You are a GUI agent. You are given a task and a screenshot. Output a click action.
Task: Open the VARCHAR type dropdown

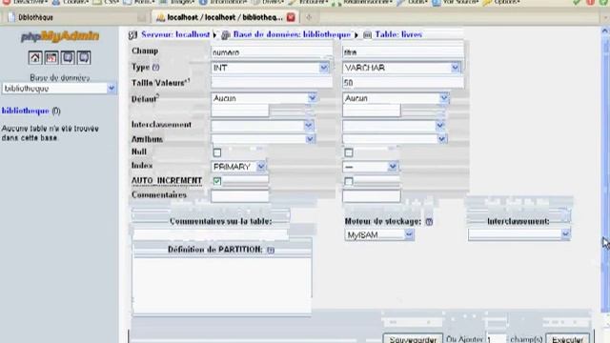click(x=402, y=68)
